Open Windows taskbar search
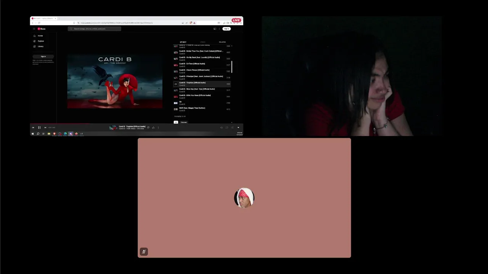 [38, 134]
